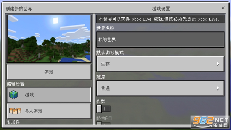Open the 多人游戏 multiplayer settings tab
This screenshot has height=130, width=231.
(49, 111)
